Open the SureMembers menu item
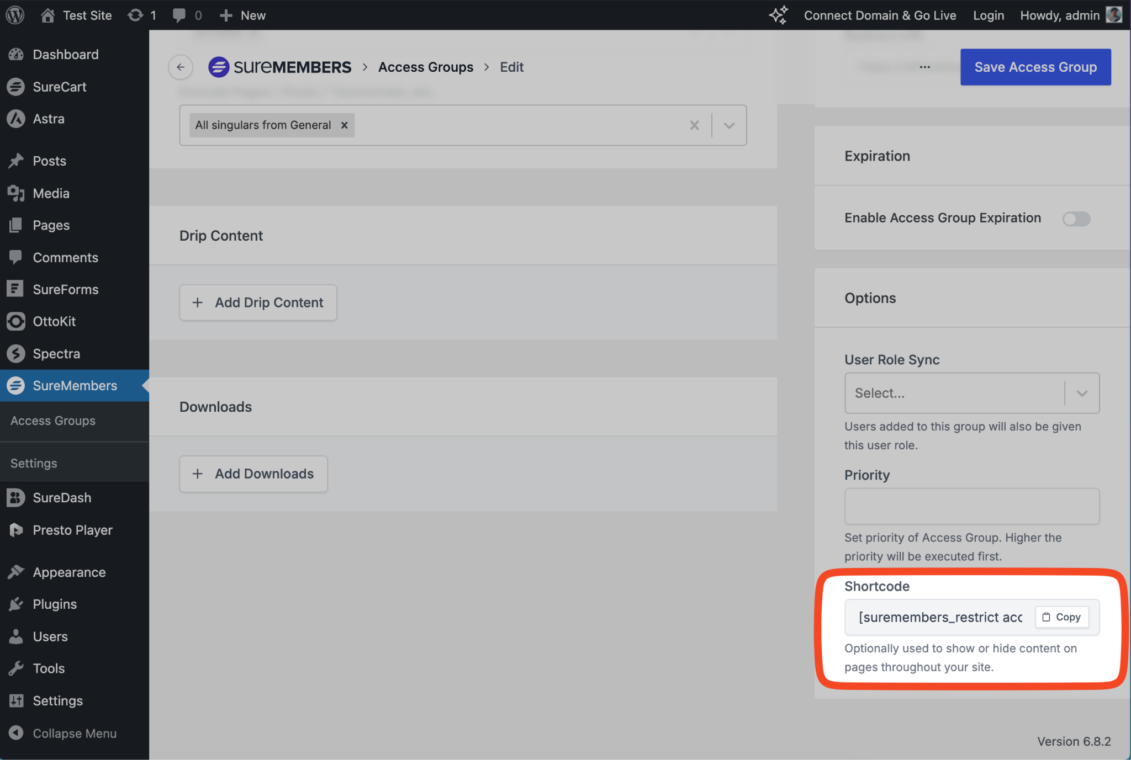Screen dimensions: 1131x760 (75, 385)
